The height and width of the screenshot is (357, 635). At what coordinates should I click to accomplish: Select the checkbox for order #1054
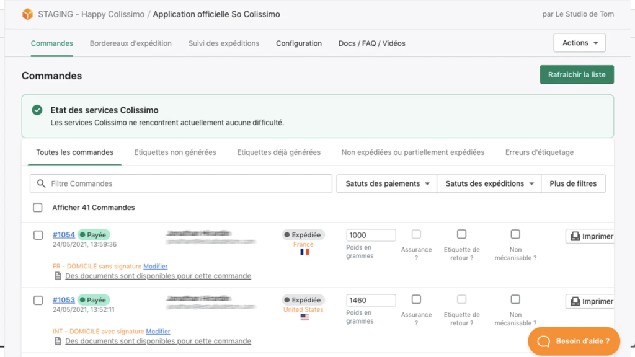click(x=38, y=236)
